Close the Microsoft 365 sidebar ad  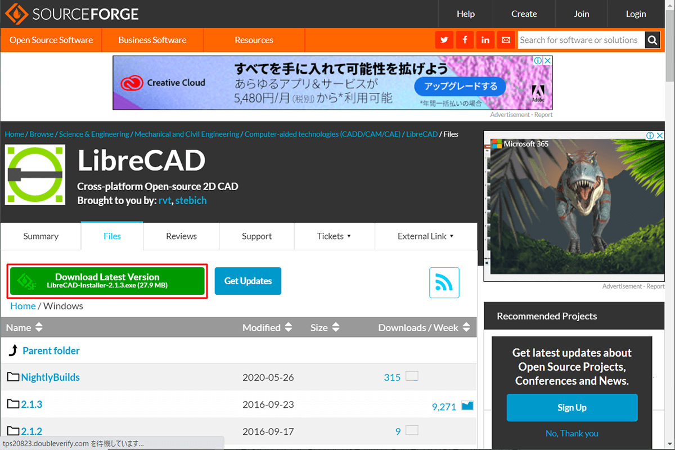click(x=660, y=136)
